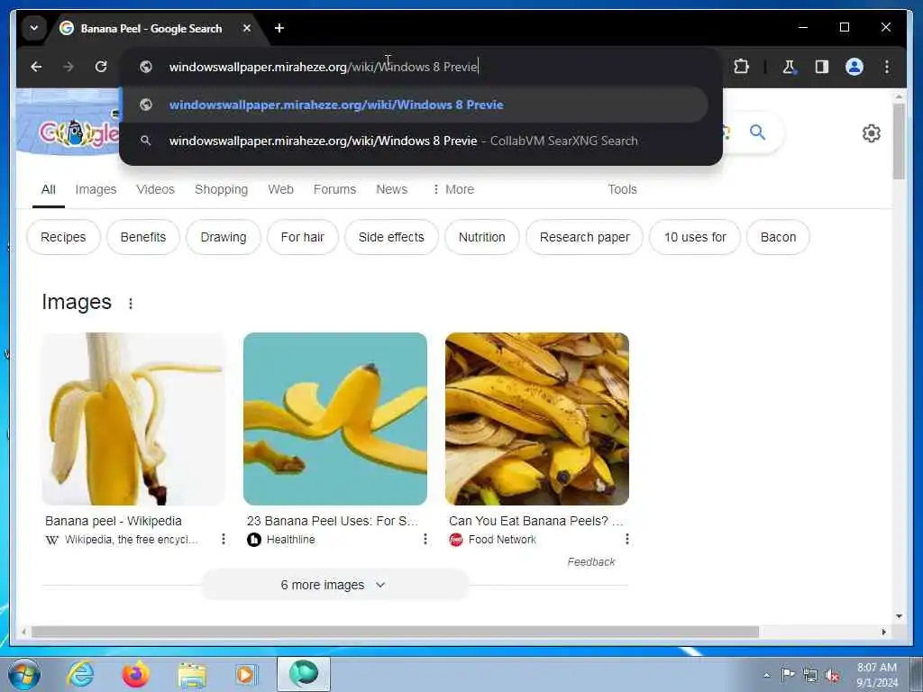Show hidden system tray icons
Image resolution: width=923 pixels, height=692 pixels.
point(766,675)
